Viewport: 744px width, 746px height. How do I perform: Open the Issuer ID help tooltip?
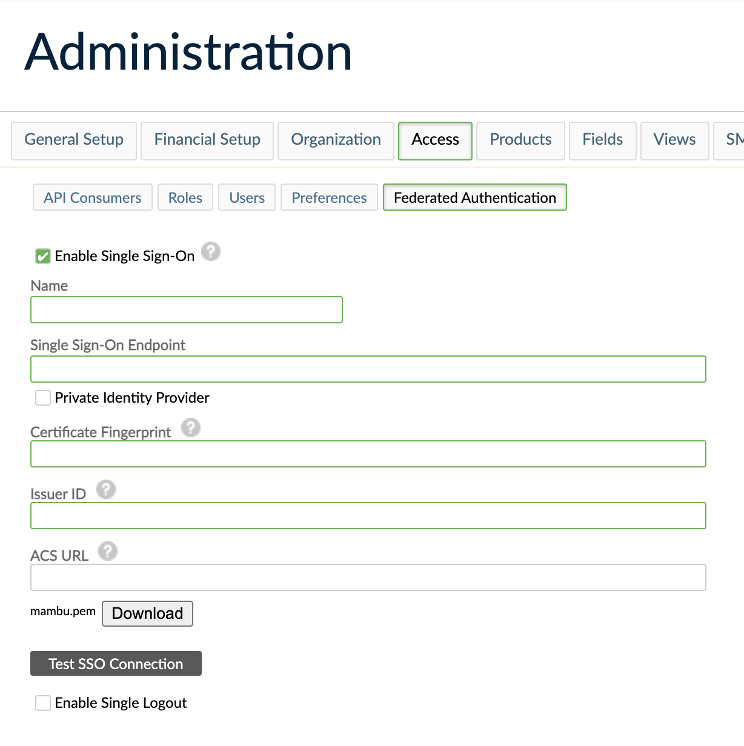coord(106,489)
